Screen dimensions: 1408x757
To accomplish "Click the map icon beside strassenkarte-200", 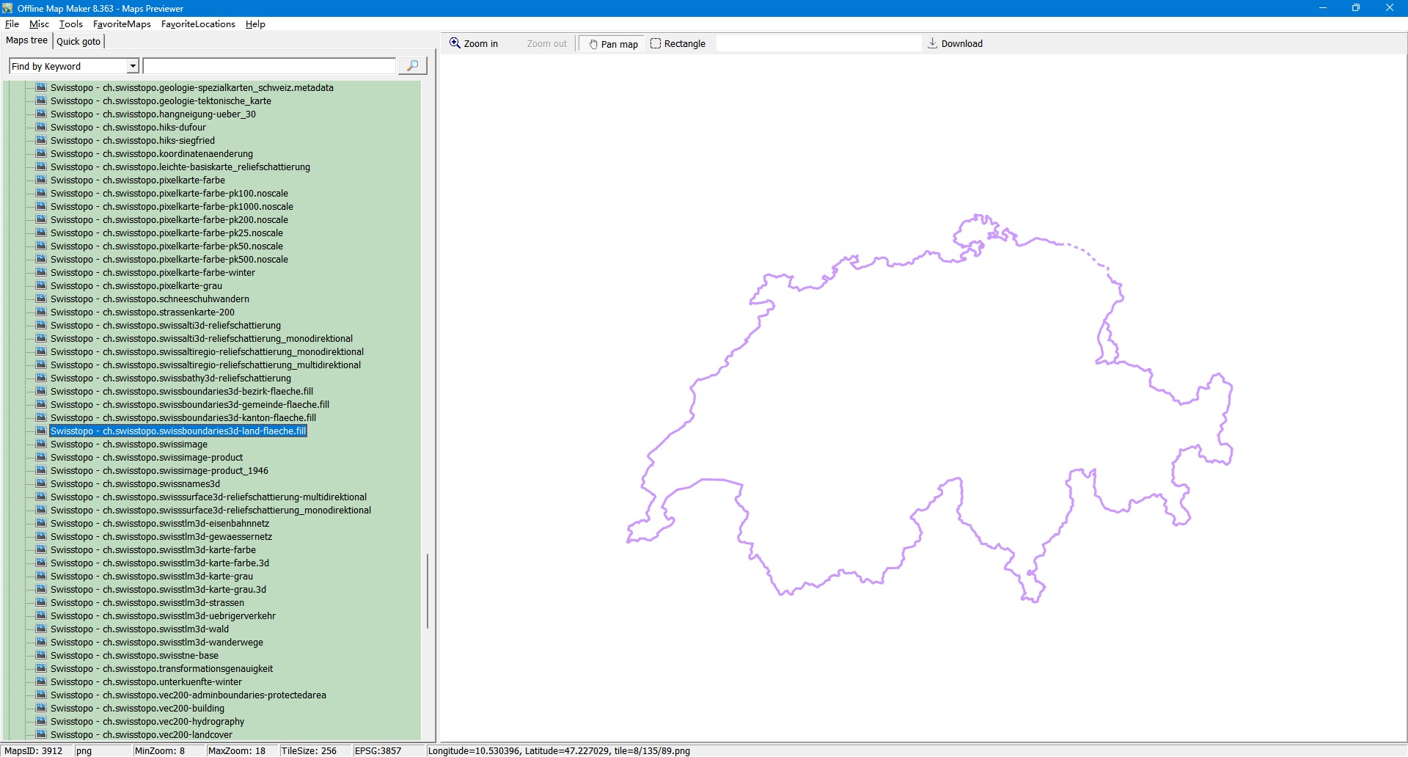I will pyautogui.click(x=41, y=312).
